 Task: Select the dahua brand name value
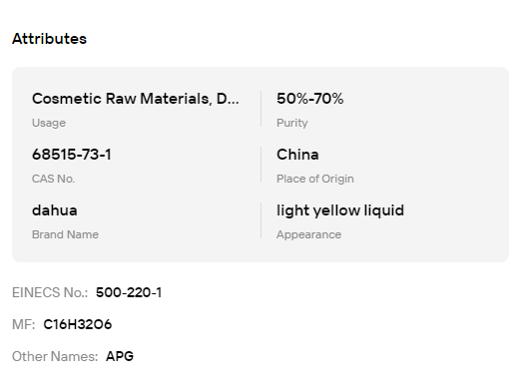pos(55,210)
